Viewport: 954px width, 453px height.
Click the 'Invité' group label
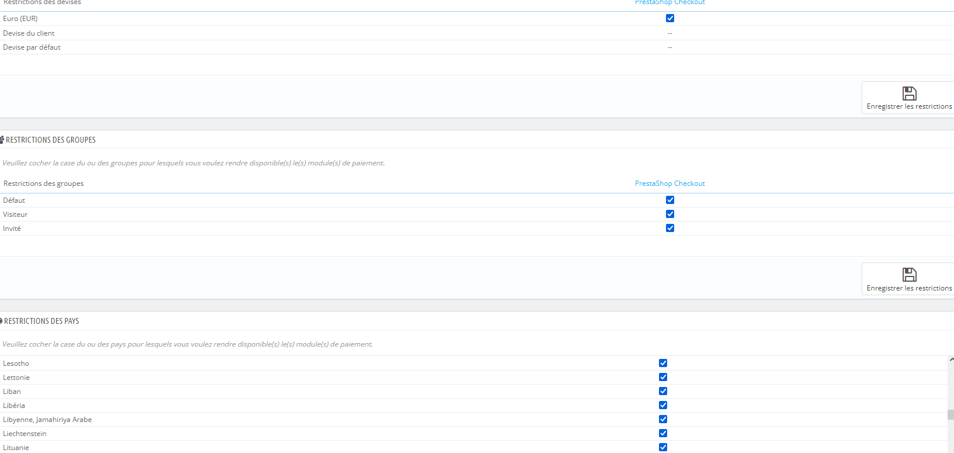[12, 229]
